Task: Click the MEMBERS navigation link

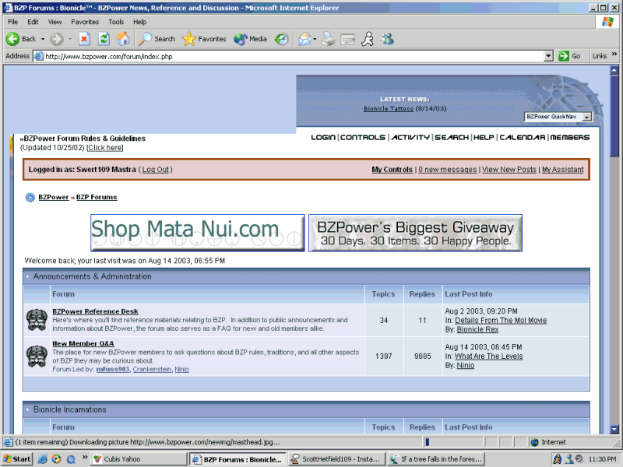Action: (x=570, y=138)
